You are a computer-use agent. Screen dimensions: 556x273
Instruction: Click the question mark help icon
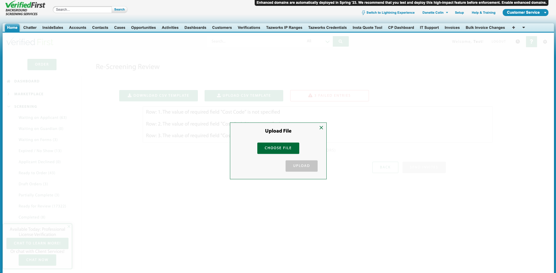coord(532,42)
